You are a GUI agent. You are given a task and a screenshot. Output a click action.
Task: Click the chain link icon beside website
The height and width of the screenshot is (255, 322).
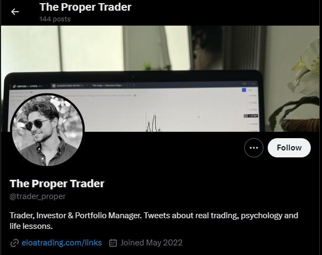tap(14, 243)
